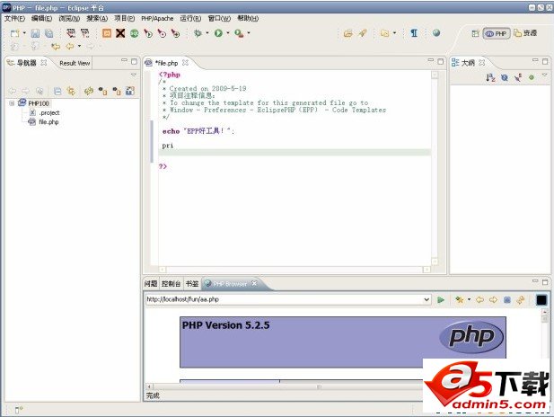Image resolution: width=554 pixels, height=417 pixels.
Task: Select file.php in the navigator
Action: point(44,122)
